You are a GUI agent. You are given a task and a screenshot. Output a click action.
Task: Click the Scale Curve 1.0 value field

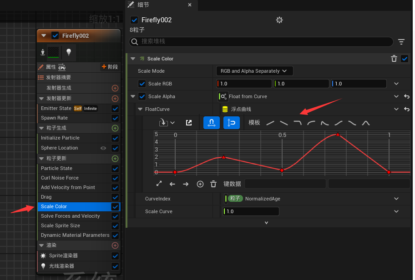pos(251,211)
